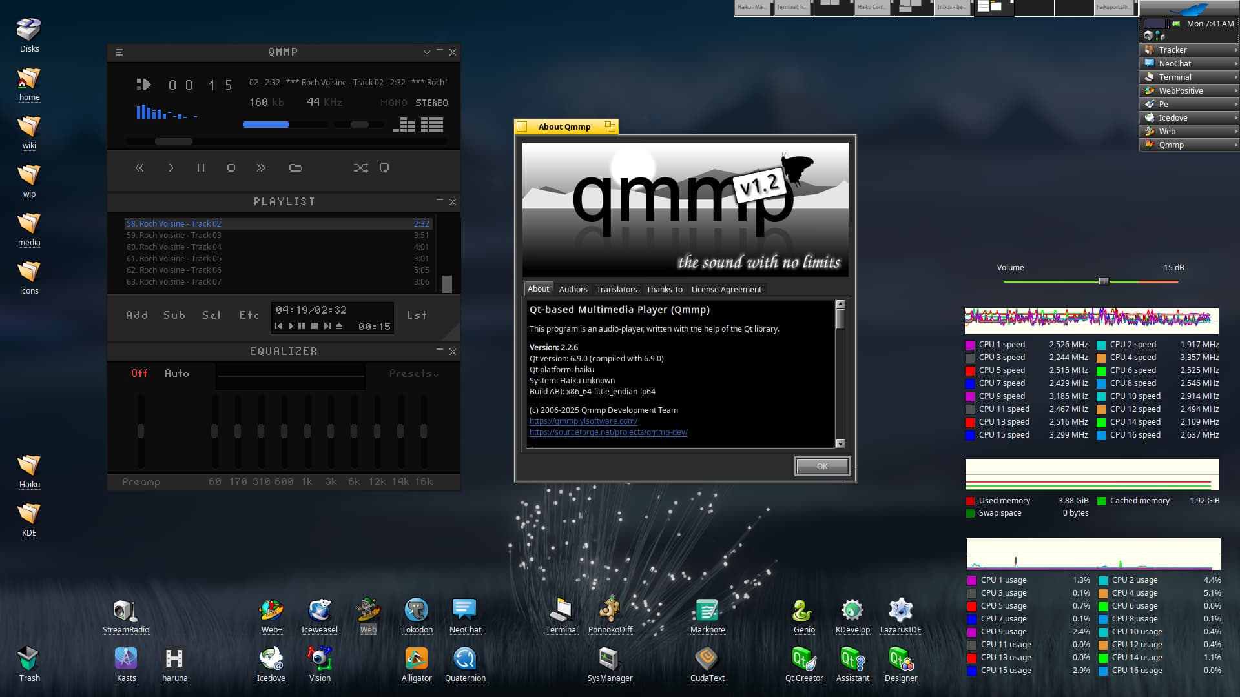Select playlist row 62 Roch Voisine Track 06

[x=278, y=270]
